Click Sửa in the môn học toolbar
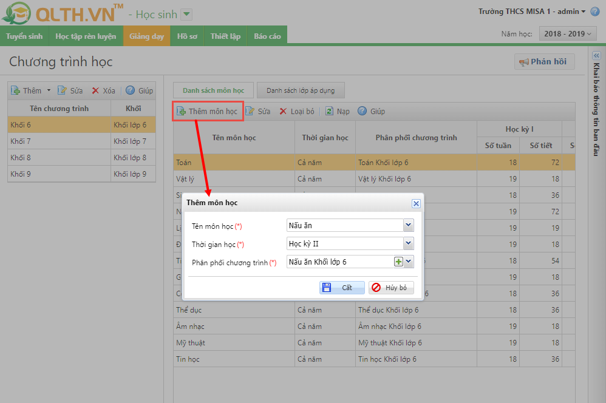The width and height of the screenshot is (606, 403). (x=258, y=111)
